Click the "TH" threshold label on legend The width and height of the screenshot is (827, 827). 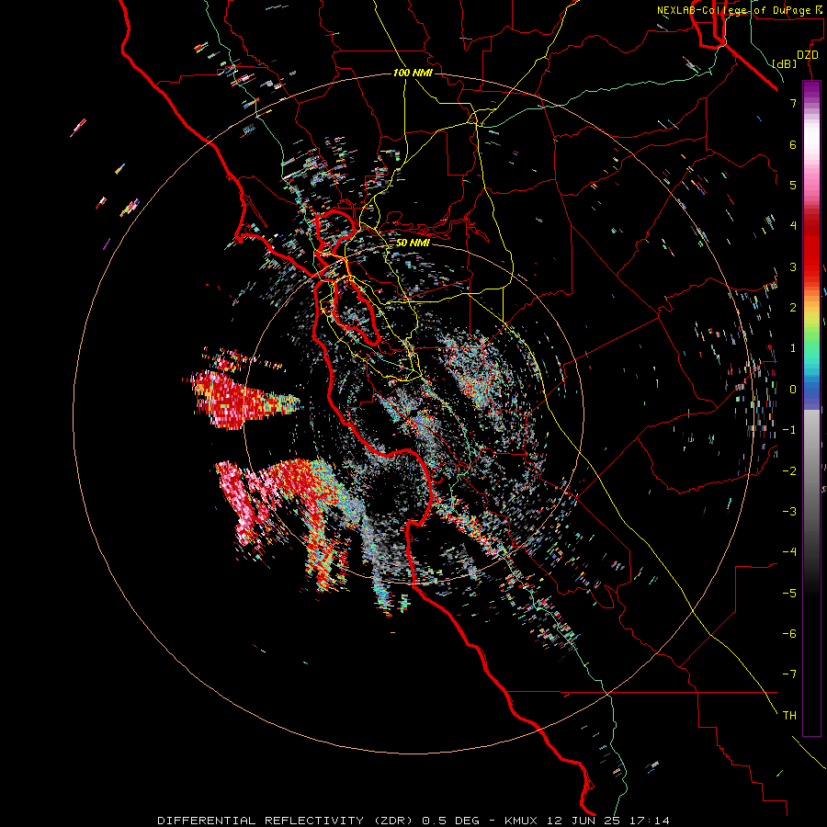[x=789, y=715]
